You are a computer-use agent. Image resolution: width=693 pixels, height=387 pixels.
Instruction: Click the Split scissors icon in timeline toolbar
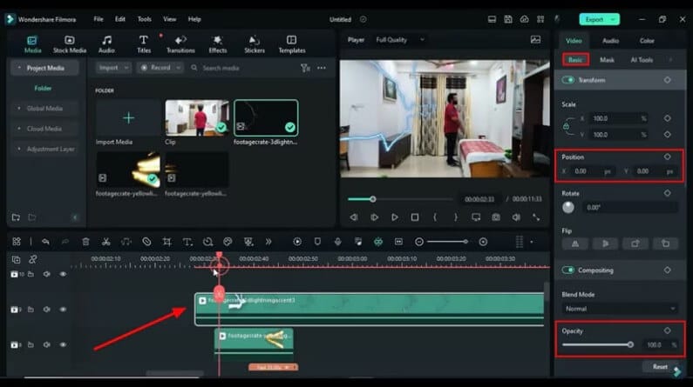105,242
